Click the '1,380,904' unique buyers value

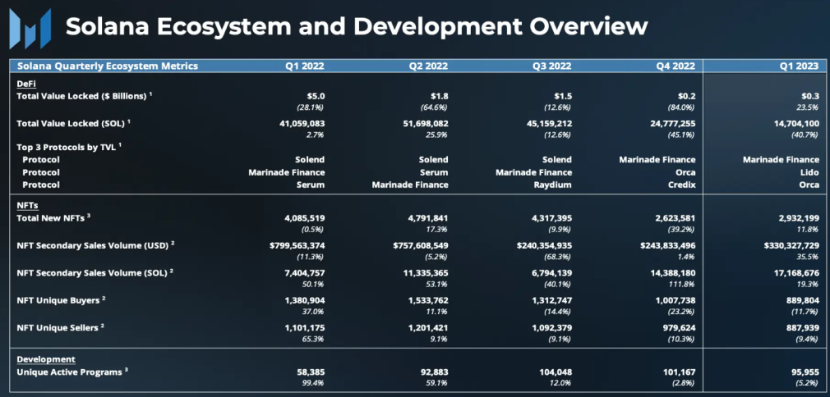point(304,299)
